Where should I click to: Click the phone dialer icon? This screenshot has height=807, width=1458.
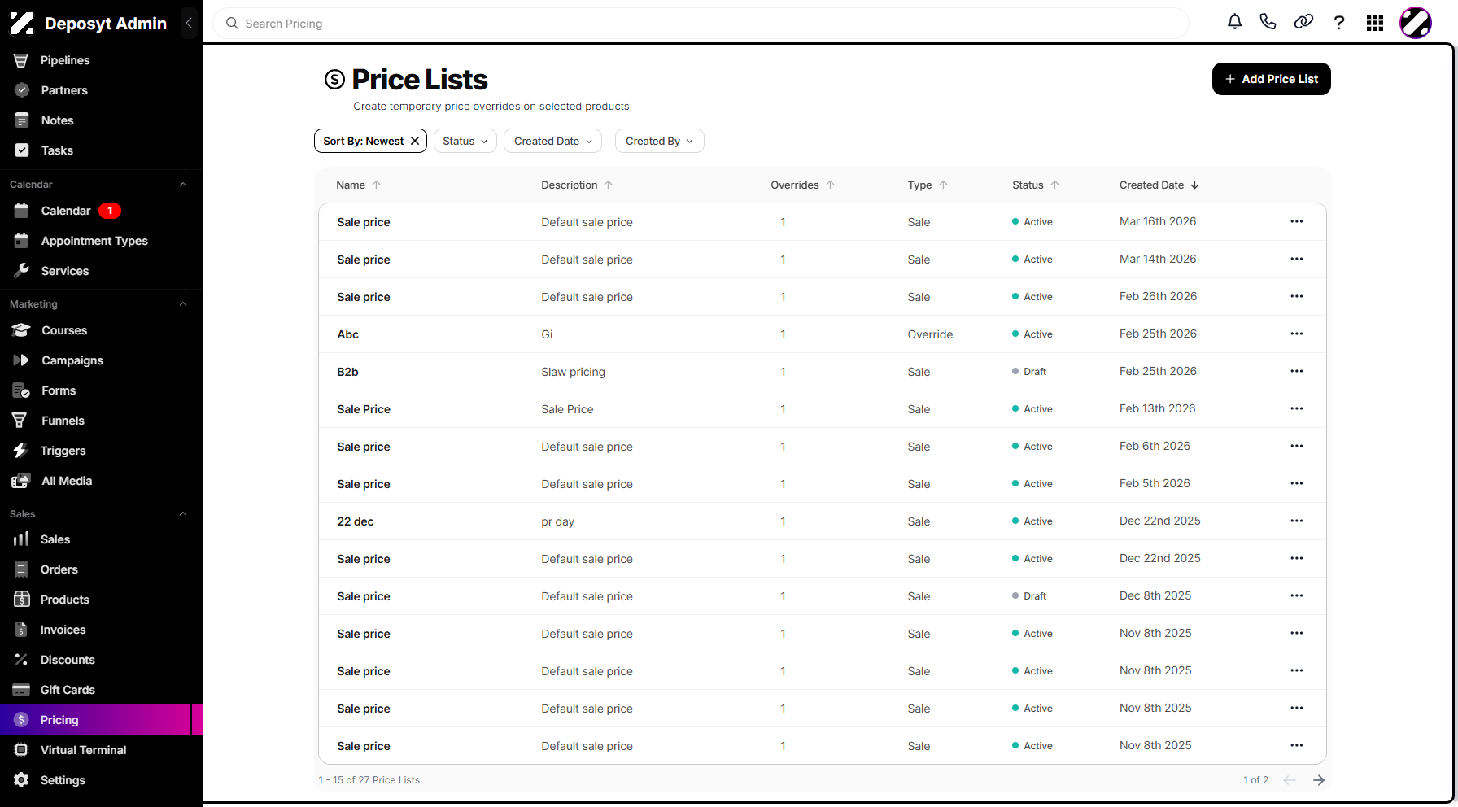pos(1268,22)
